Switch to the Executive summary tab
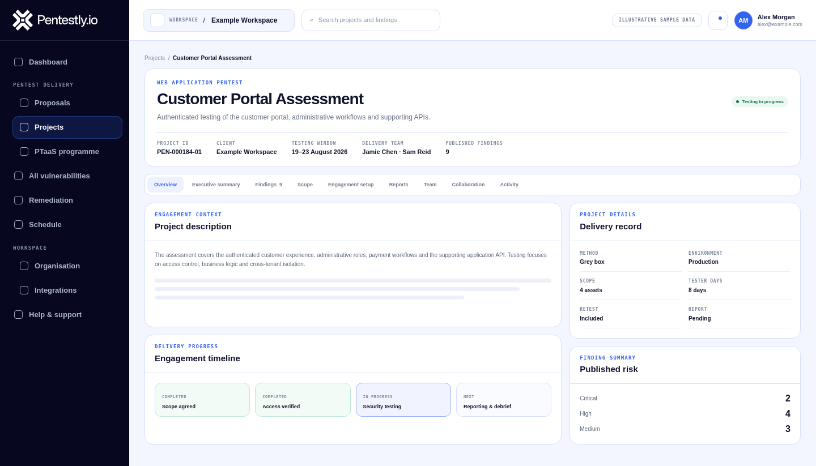This screenshot has width=816, height=466. coord(216,185)
